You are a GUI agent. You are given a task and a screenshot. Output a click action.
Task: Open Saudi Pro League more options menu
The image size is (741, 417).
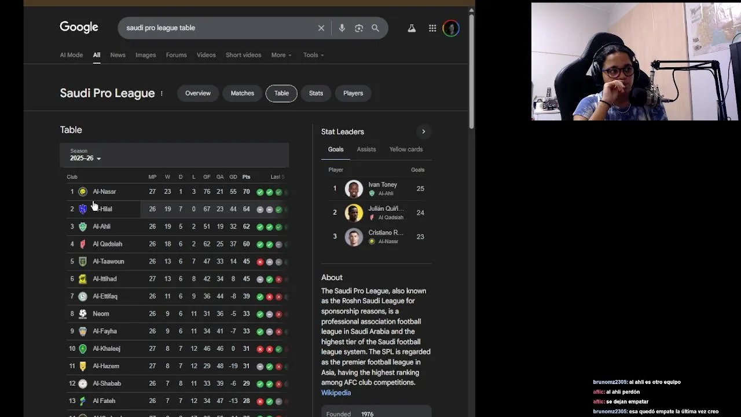tap(162, 93)
